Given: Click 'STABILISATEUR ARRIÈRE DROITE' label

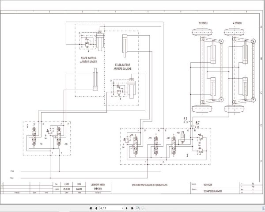Looking at the screenshot, I should [89, 60].
